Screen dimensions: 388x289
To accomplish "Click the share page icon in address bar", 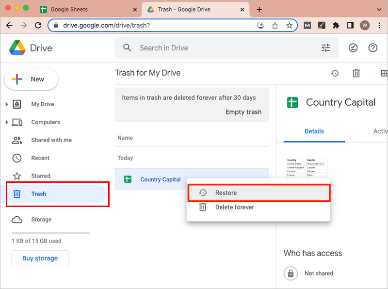I will (x=275, y=25).
